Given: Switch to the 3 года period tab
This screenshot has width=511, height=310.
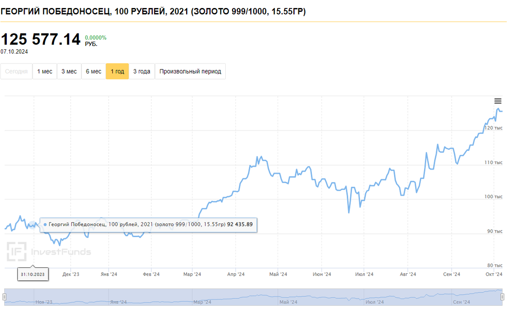Looking at the screenshot, I should (142, 71).
